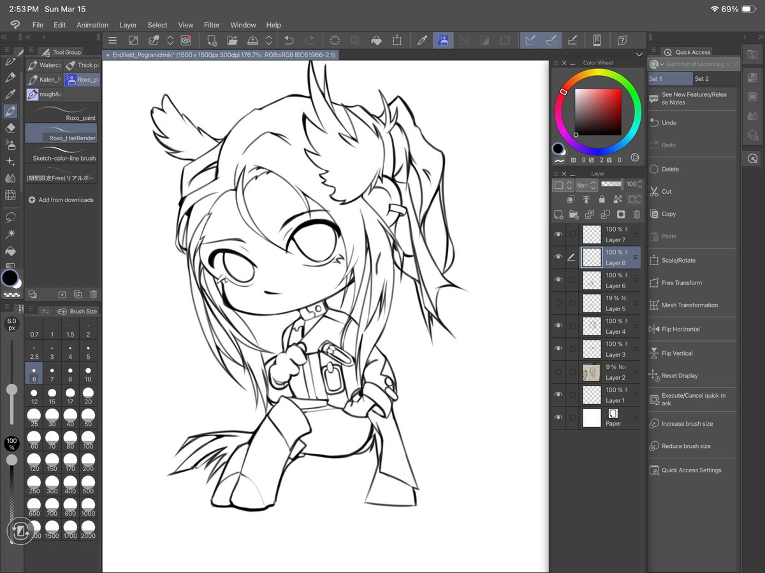This screenshot has width=765, height=573.
Task: Click New raster layer icon in Layer panel
Action: coord(558,215)
